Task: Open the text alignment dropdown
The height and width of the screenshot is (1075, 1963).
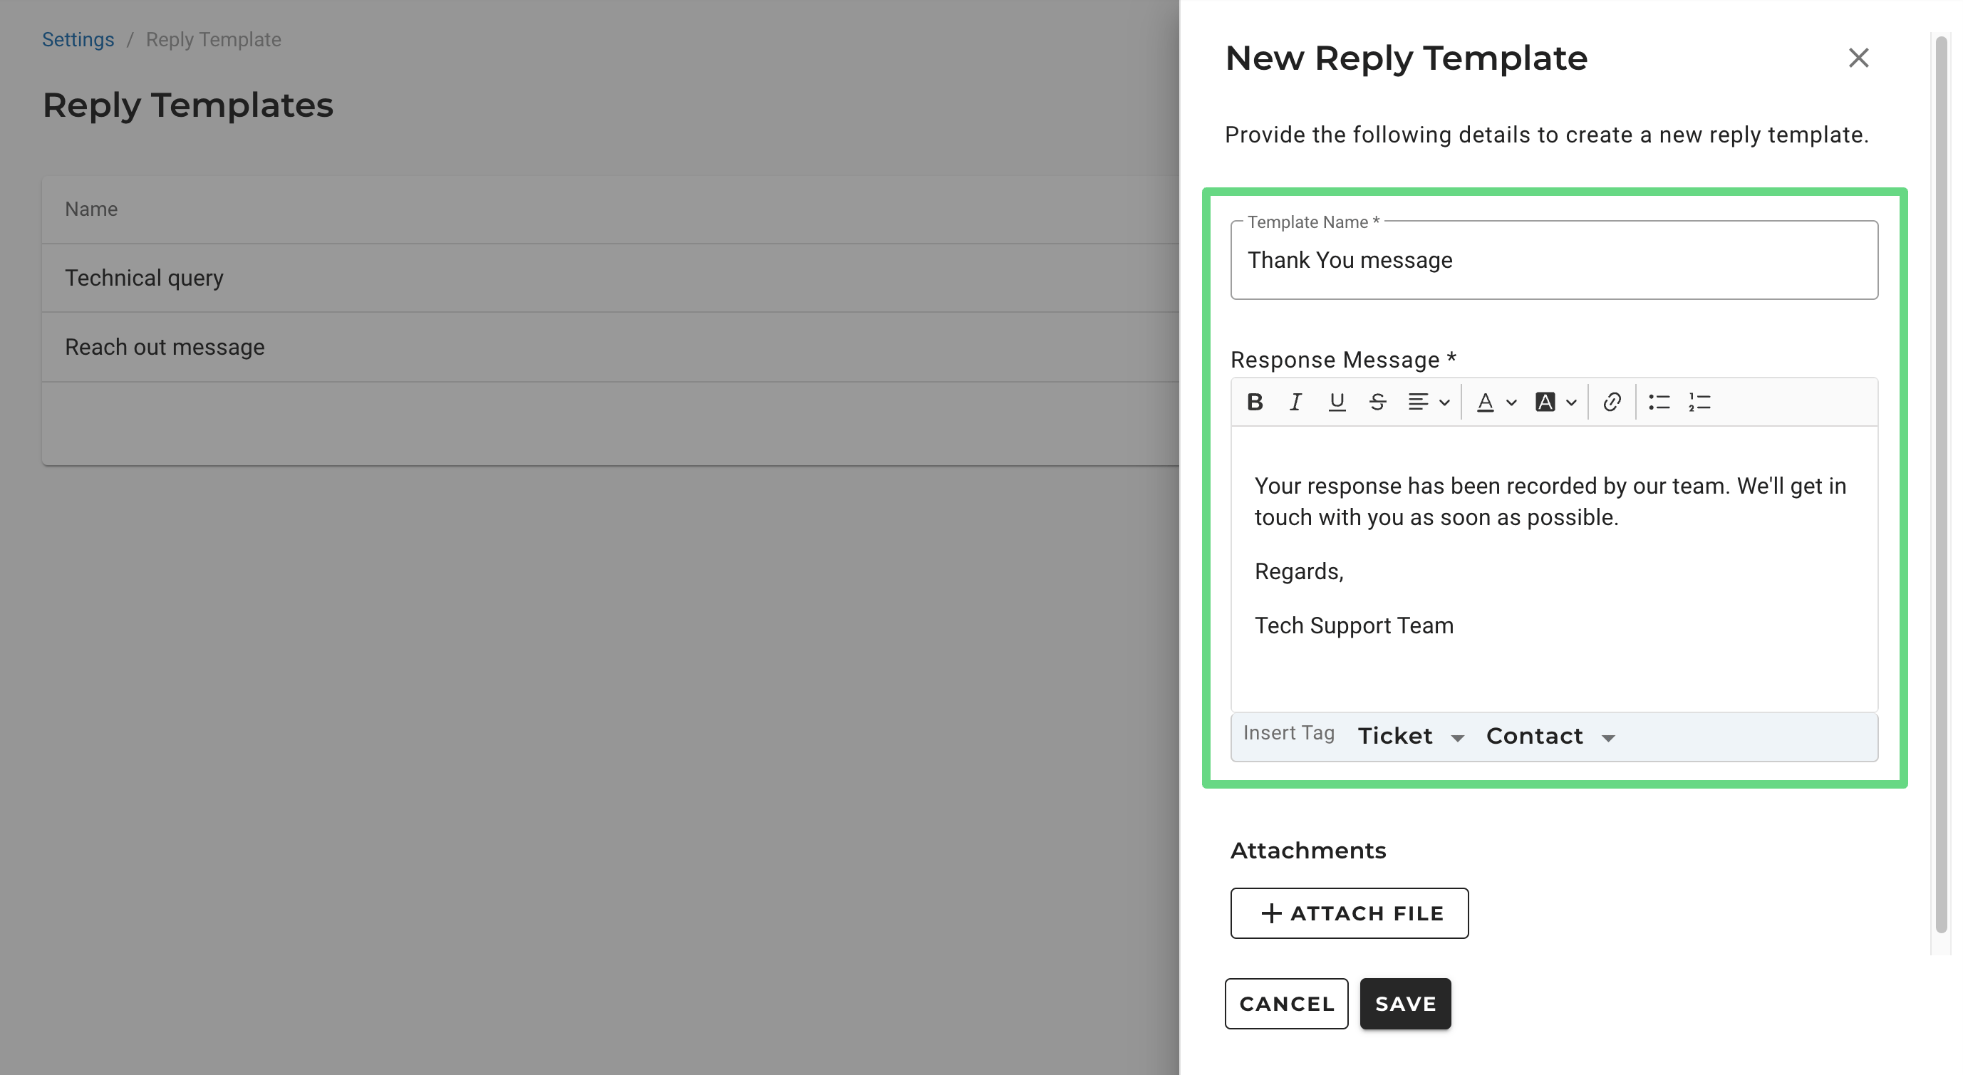Action: click(x=1427, y=402)
